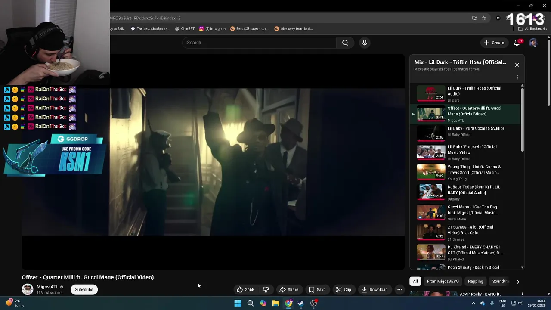Play Pooh Shiesty - Back In Blood

click(466, 267)
